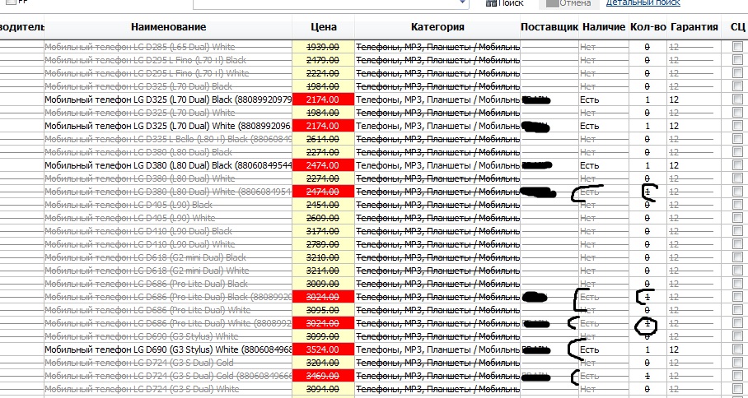Select the price cell 3210.00
The image size is (748, 398).
tap(324, 257)
